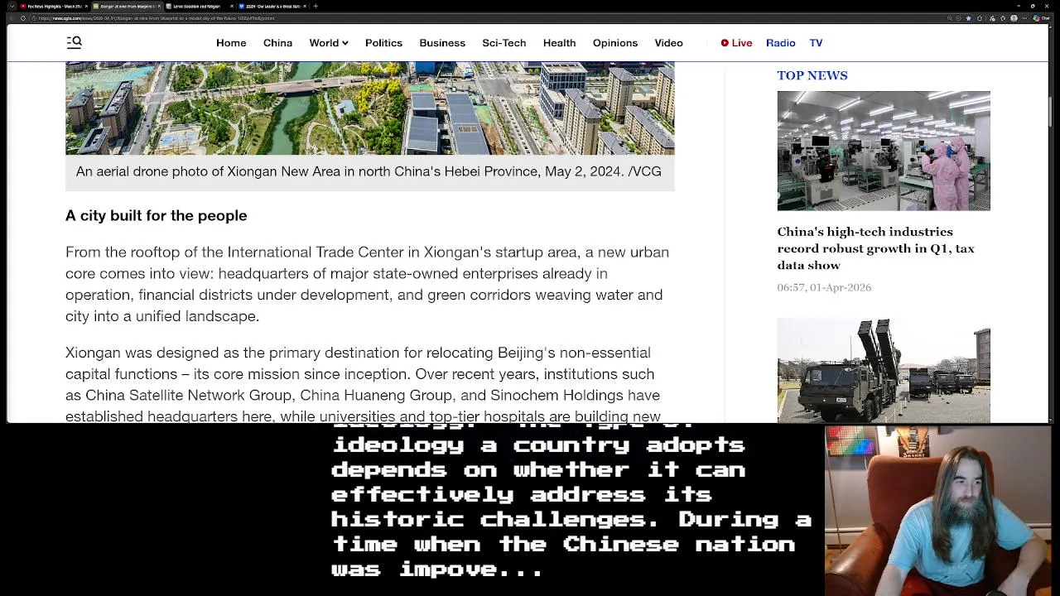Open the Business section

tap(442, 43)
